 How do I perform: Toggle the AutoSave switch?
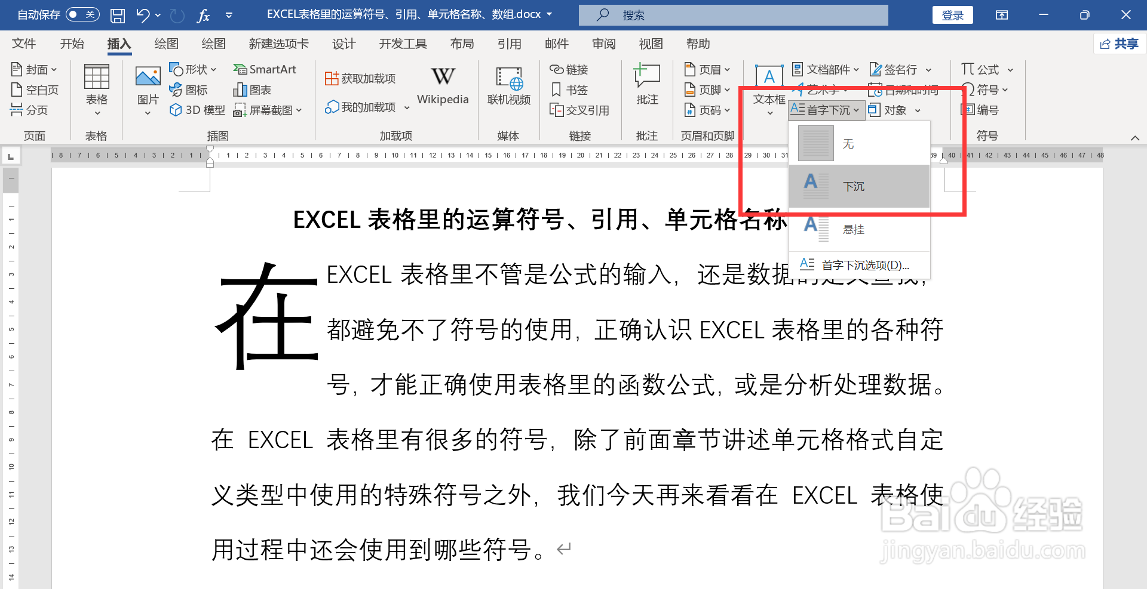click(x=82, y=14)
